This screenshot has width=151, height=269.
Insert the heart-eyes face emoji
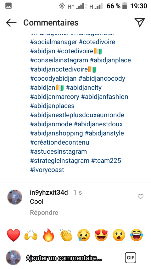101,235
